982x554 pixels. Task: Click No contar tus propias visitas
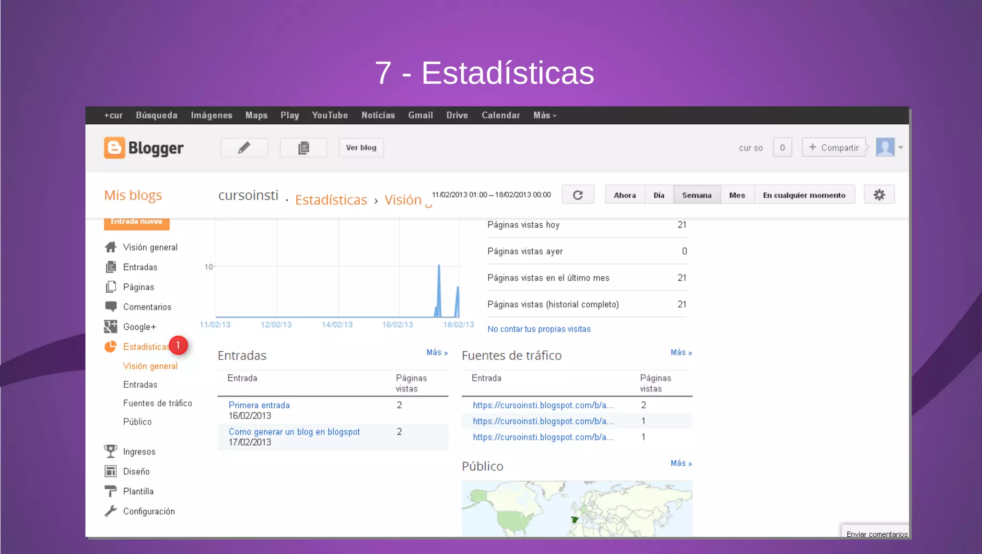(x=539, y=329)
